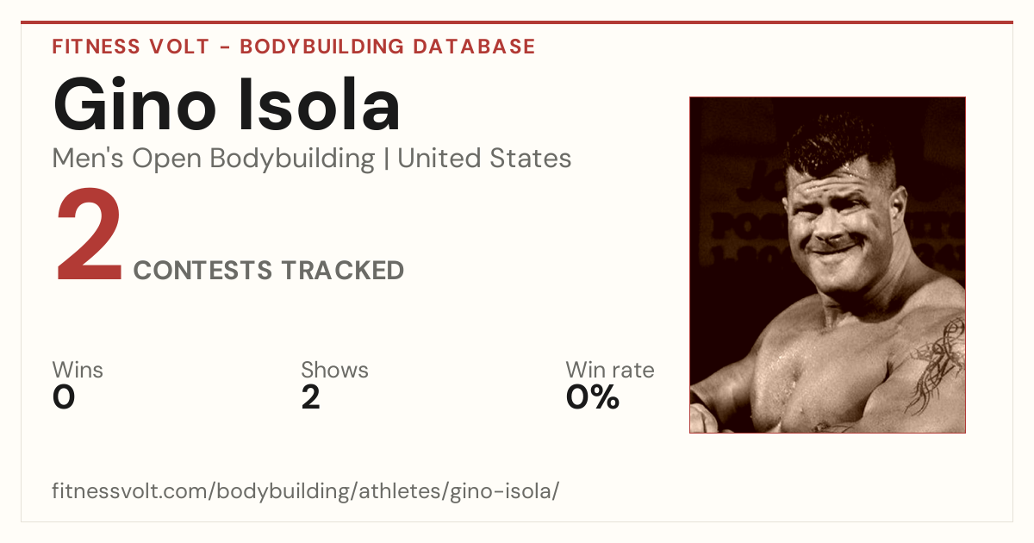Click the Shows stat label

tap(334, 371)
